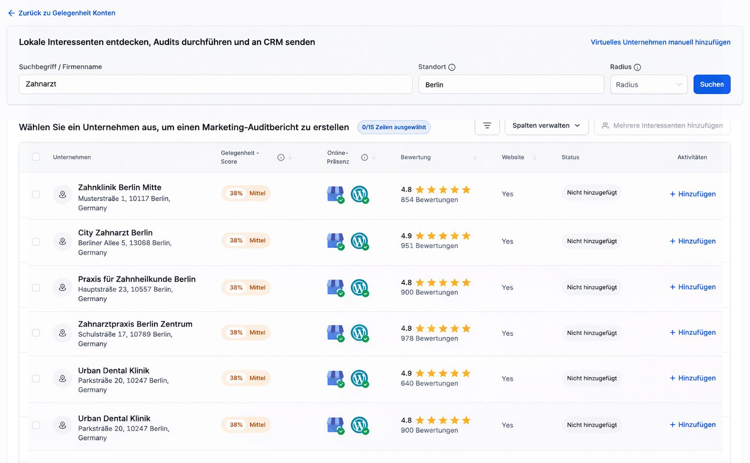This screenshot has width=750, height=463.
Task: Click the Suchbegriff field containing Zahnarzt
Action: click(x=215, y=84)
